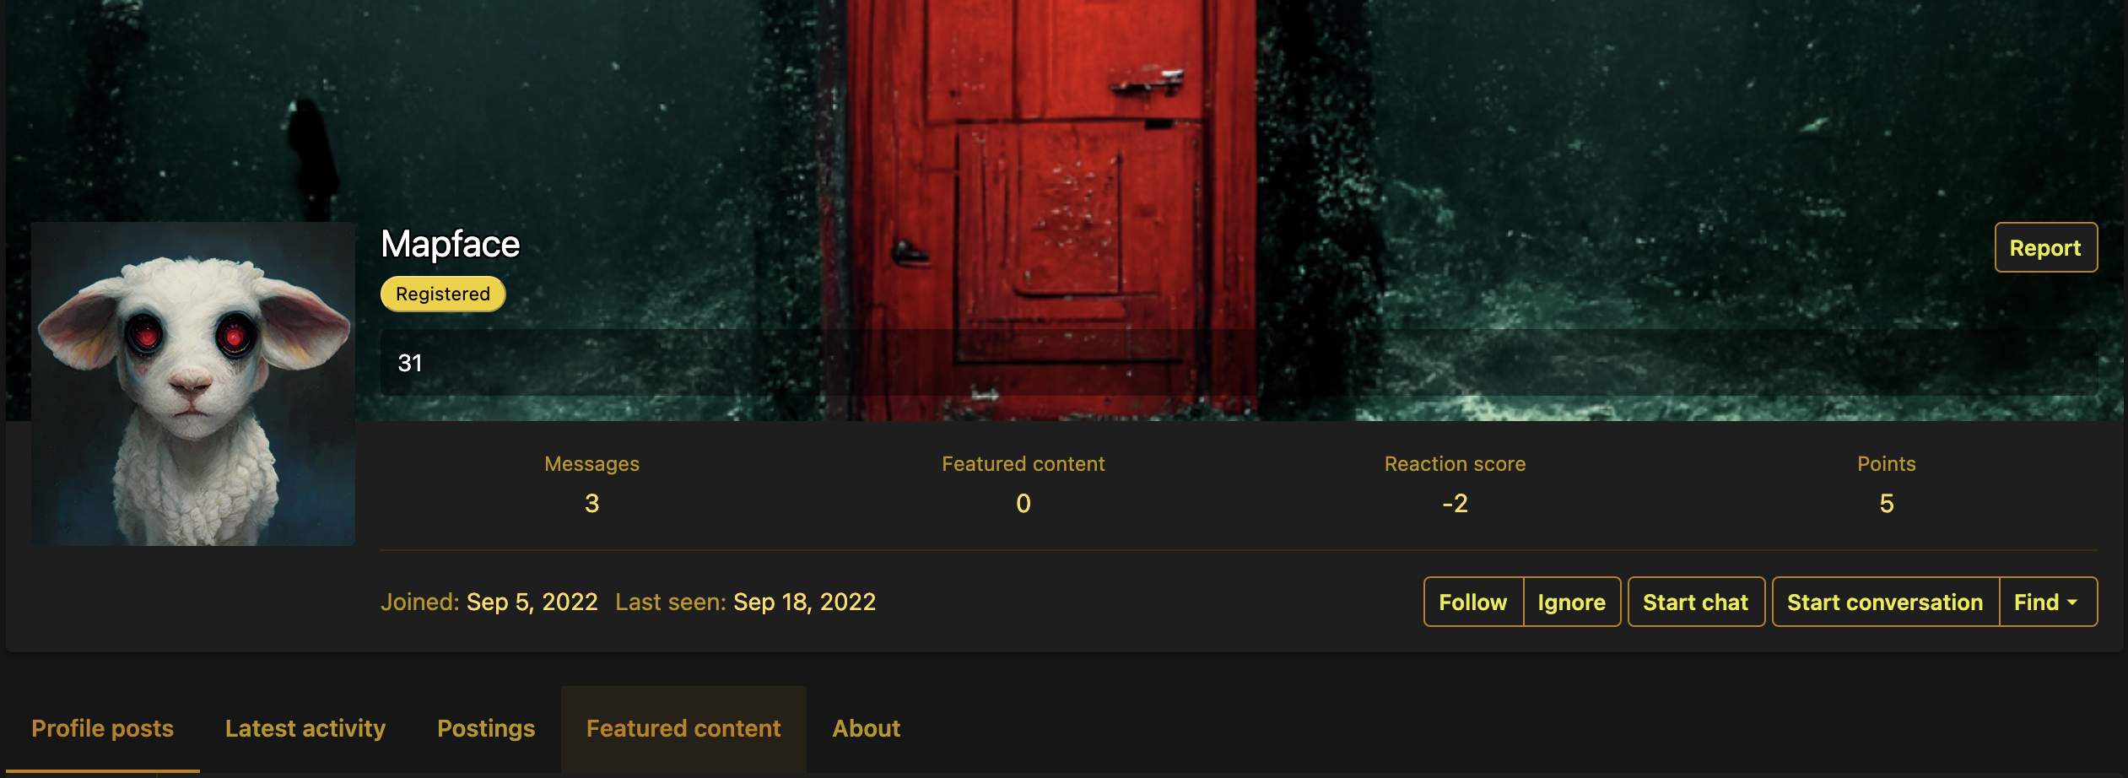Open the About tab

pos(867,728)
